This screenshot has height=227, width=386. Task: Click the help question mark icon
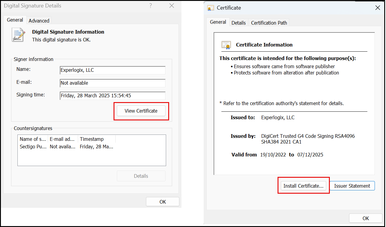click(151, 6)
